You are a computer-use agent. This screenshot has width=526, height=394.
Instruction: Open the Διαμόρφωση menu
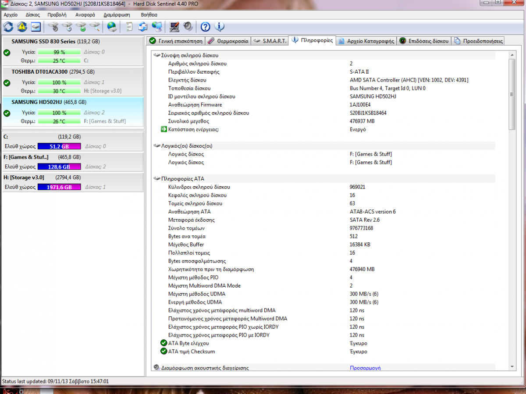coord(117,14)
